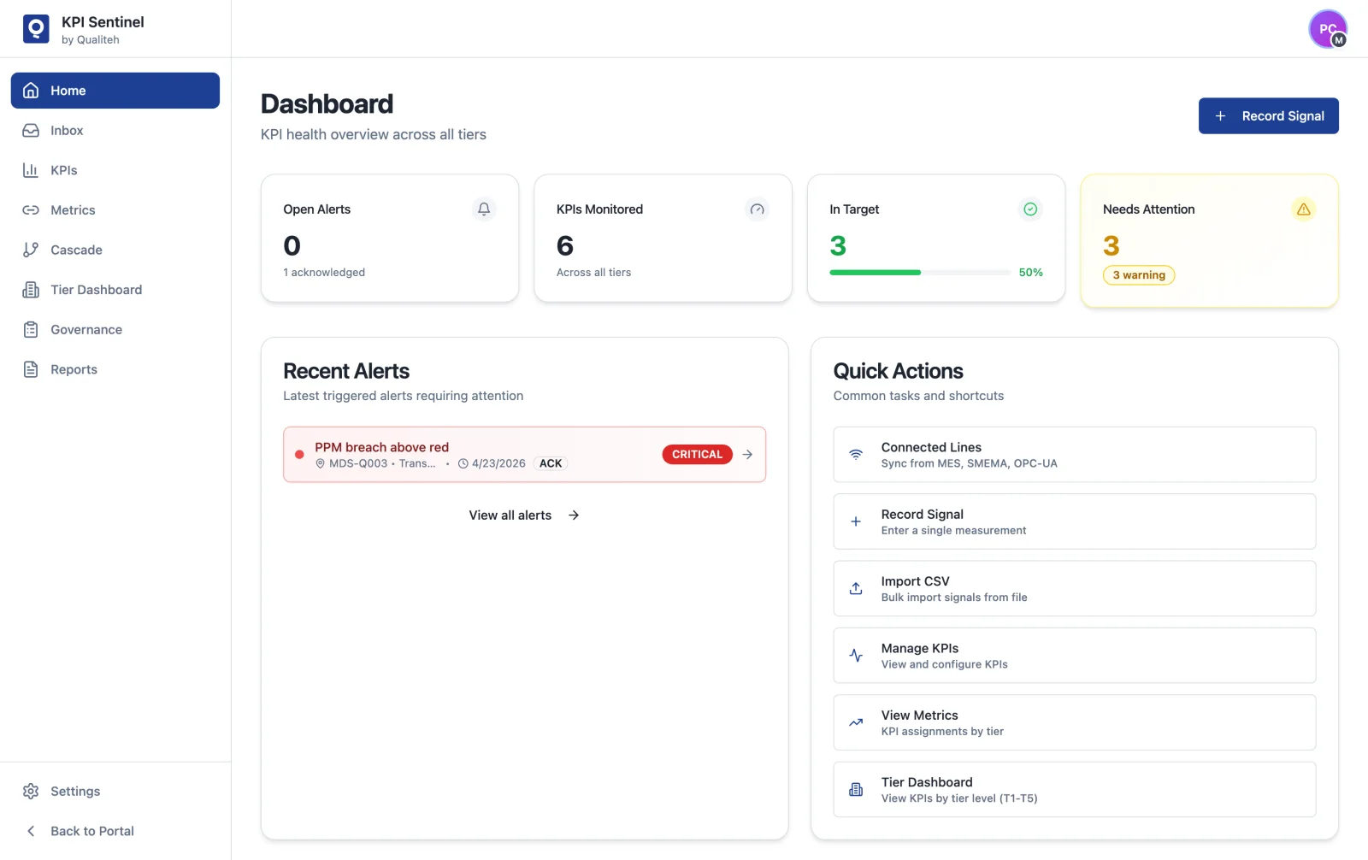The image size is (1368, 860).
Task: Open Settings at the sidebar bottom
Action: 115,792
